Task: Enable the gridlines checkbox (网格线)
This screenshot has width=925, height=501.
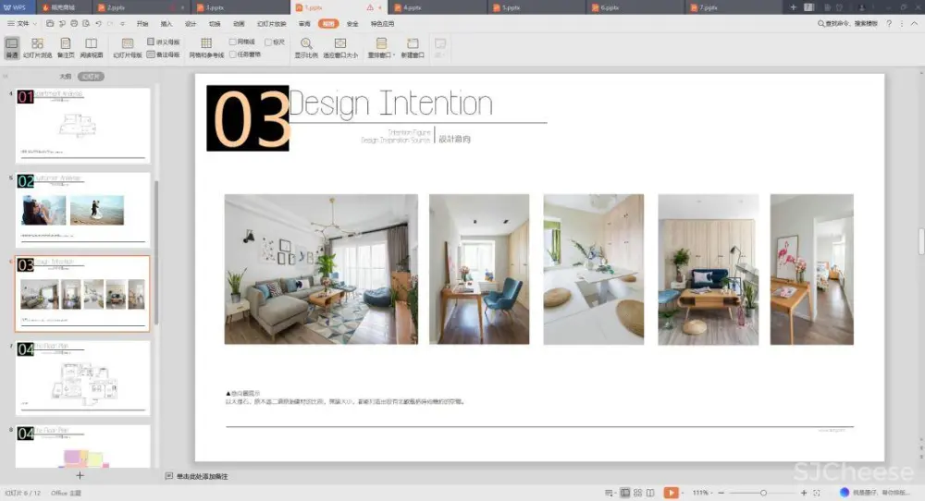Action: tap(233, 43)
